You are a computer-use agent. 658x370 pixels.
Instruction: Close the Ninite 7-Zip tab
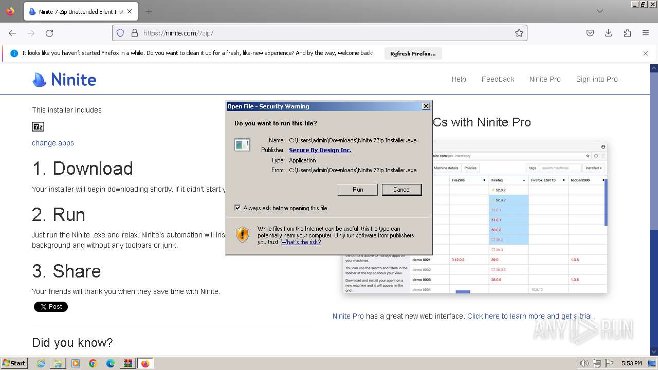(x=129, y=11)
